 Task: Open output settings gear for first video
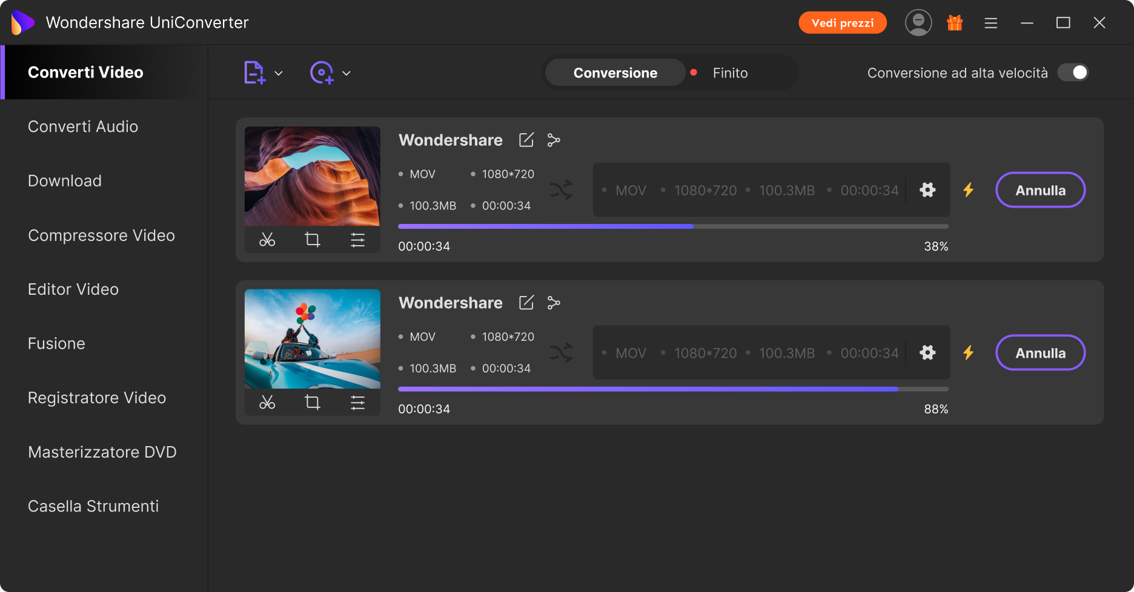pyautogui.click(x=927, y=190)
